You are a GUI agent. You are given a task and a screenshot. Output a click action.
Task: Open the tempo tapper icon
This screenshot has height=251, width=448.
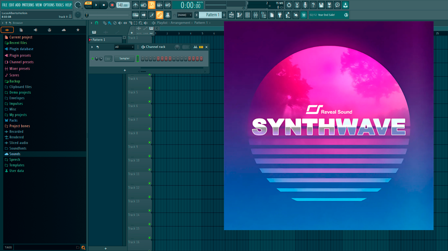click(288, 15)
